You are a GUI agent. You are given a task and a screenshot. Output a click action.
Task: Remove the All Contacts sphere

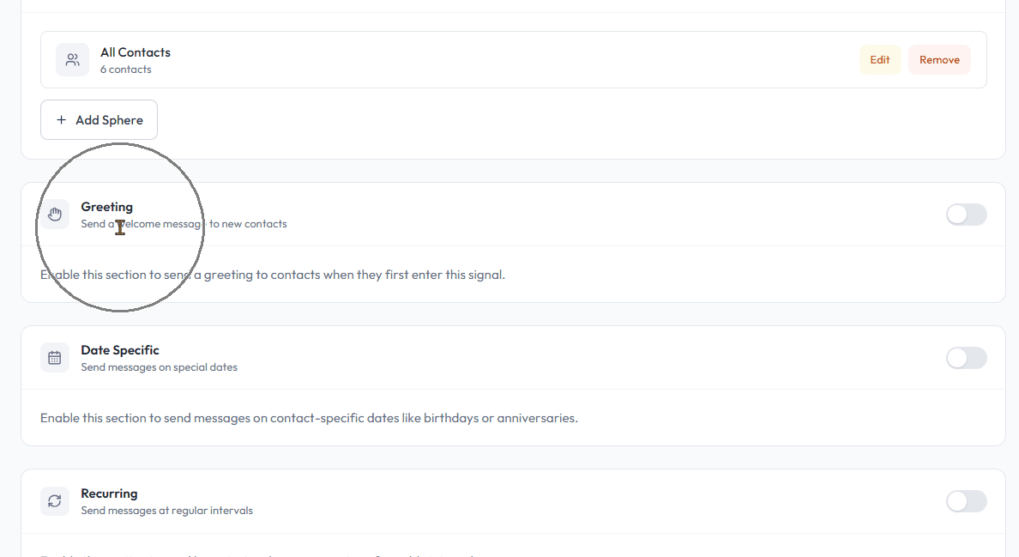click(939, 60)
